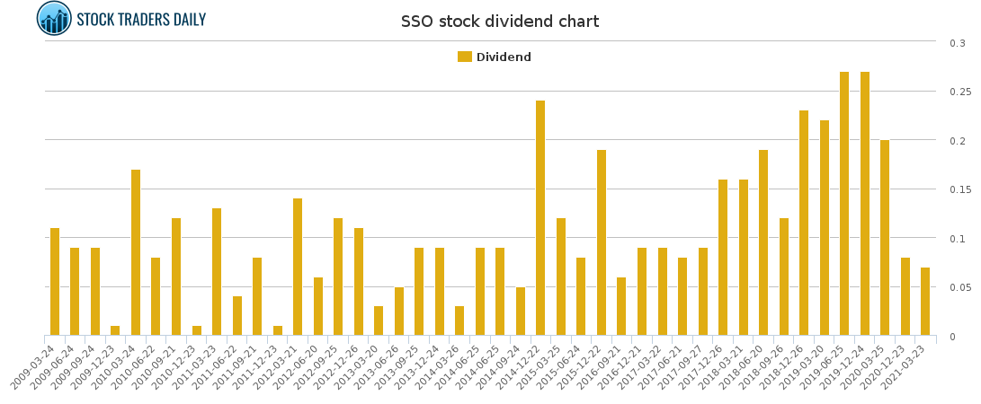Click the bar for 2009-03-24
The image size is (981, 404).
click(55, 282)
